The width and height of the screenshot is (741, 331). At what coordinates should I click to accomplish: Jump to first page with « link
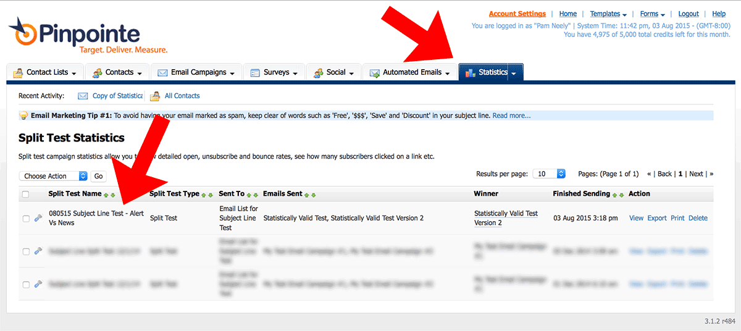click(x=649, y=174)
